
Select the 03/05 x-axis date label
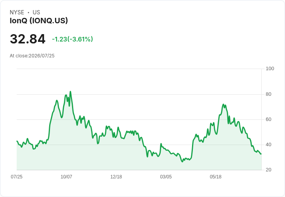166,176
